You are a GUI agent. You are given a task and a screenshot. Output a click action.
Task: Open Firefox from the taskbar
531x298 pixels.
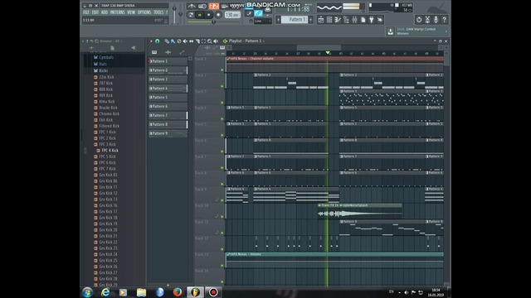tap(177, 292)
